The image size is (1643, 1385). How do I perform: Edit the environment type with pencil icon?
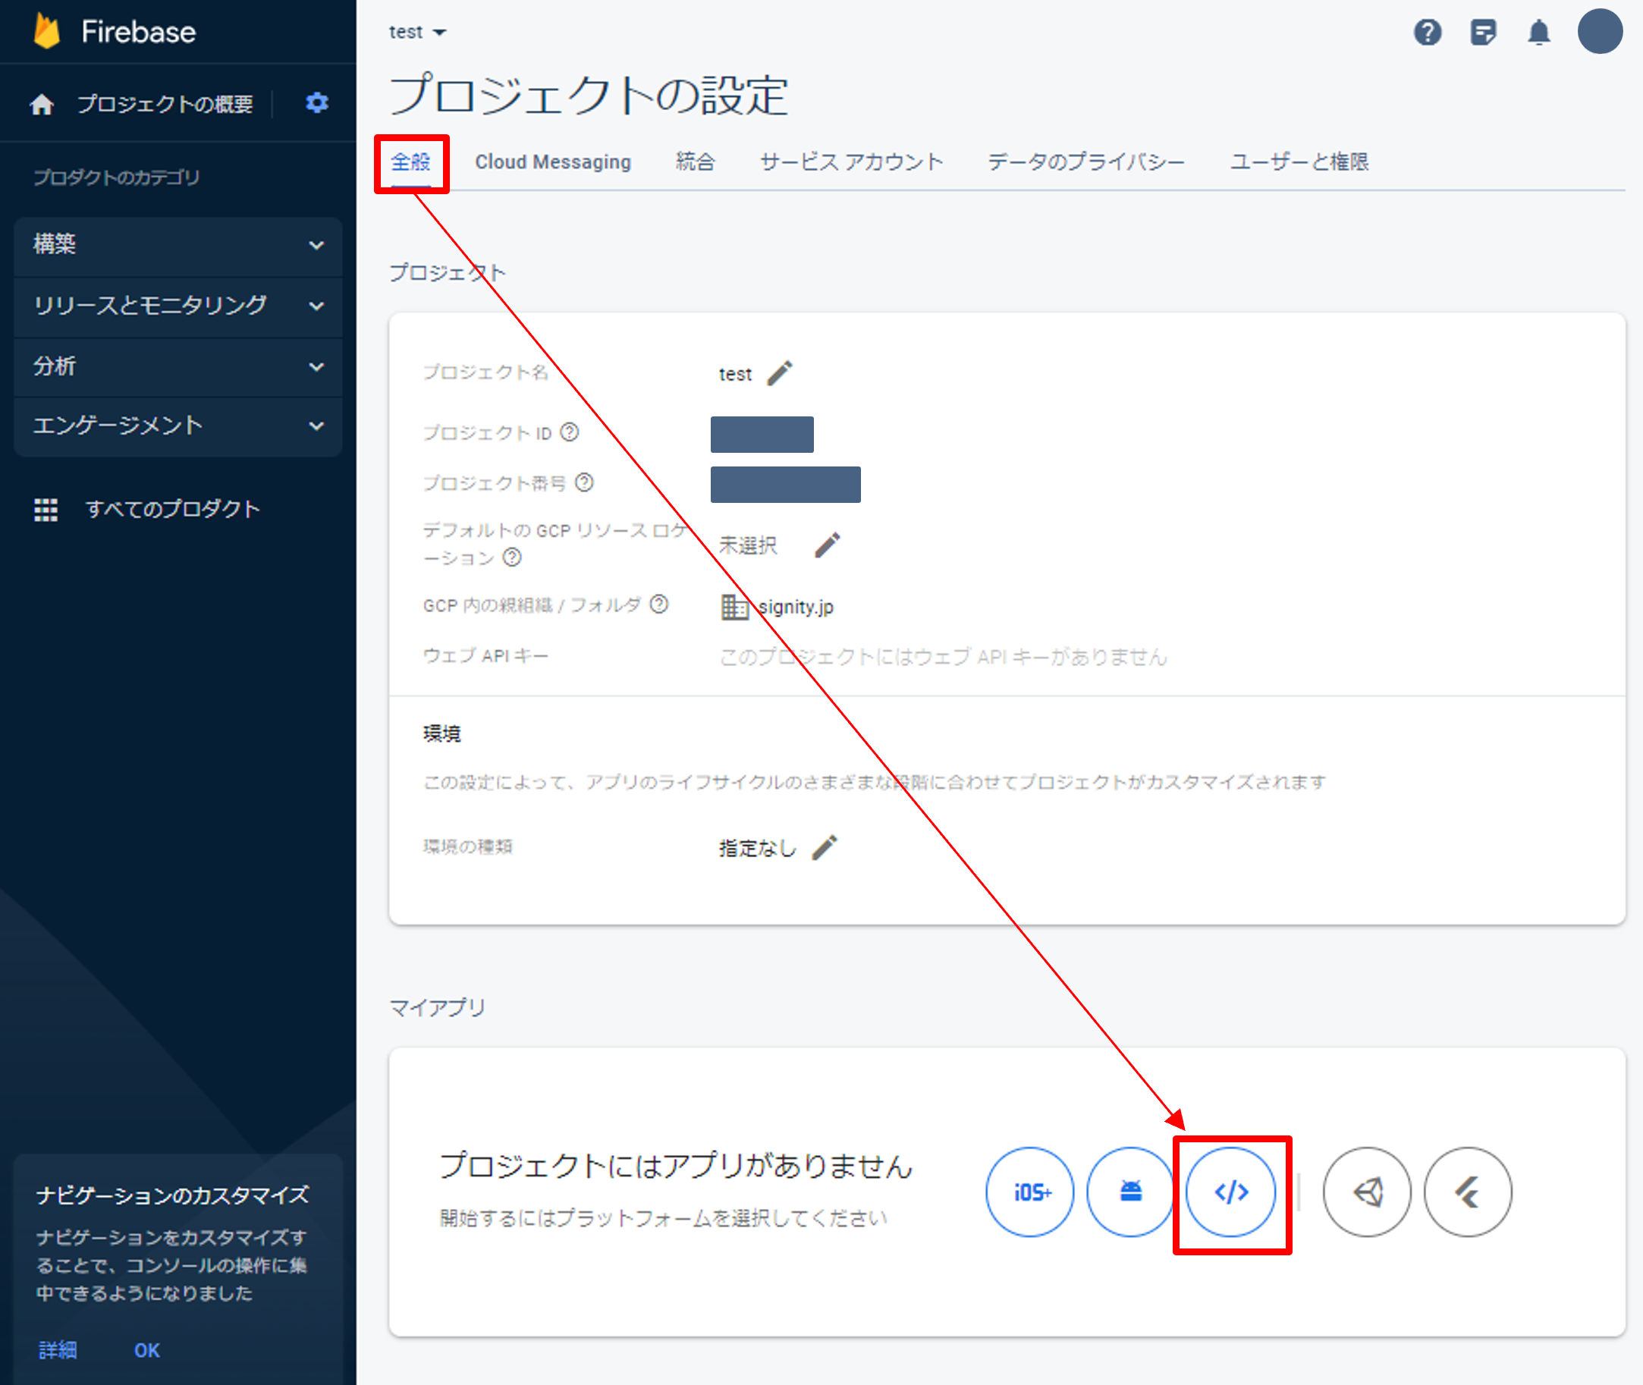click(x=825, y=847)
